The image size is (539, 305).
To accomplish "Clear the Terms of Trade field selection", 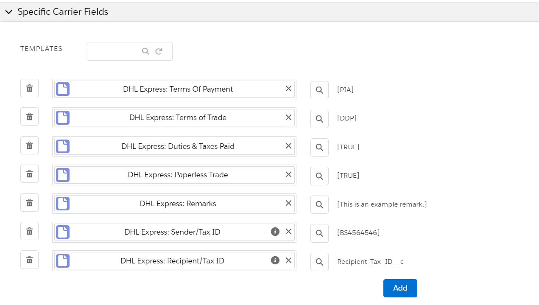I will 288,117.
